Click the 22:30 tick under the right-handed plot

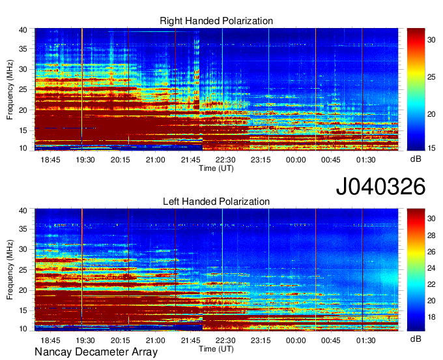tap(225, 160)
